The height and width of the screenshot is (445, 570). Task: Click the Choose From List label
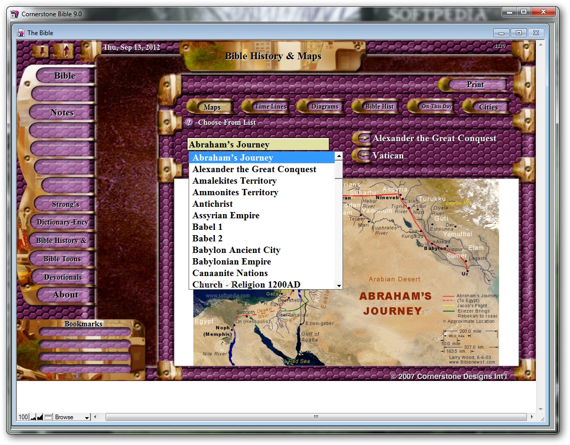227,122
